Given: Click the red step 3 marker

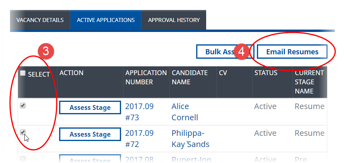Looking at the screenshot, I should (46, 51).
